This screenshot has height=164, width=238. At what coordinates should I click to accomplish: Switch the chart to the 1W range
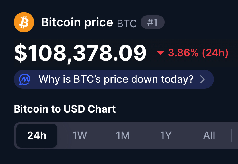(x=79, y=136)
